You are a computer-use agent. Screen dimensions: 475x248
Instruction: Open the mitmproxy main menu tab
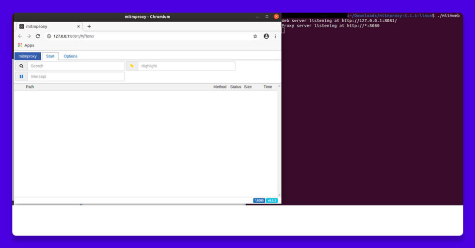pyautogui.click(x=28, y=56)
